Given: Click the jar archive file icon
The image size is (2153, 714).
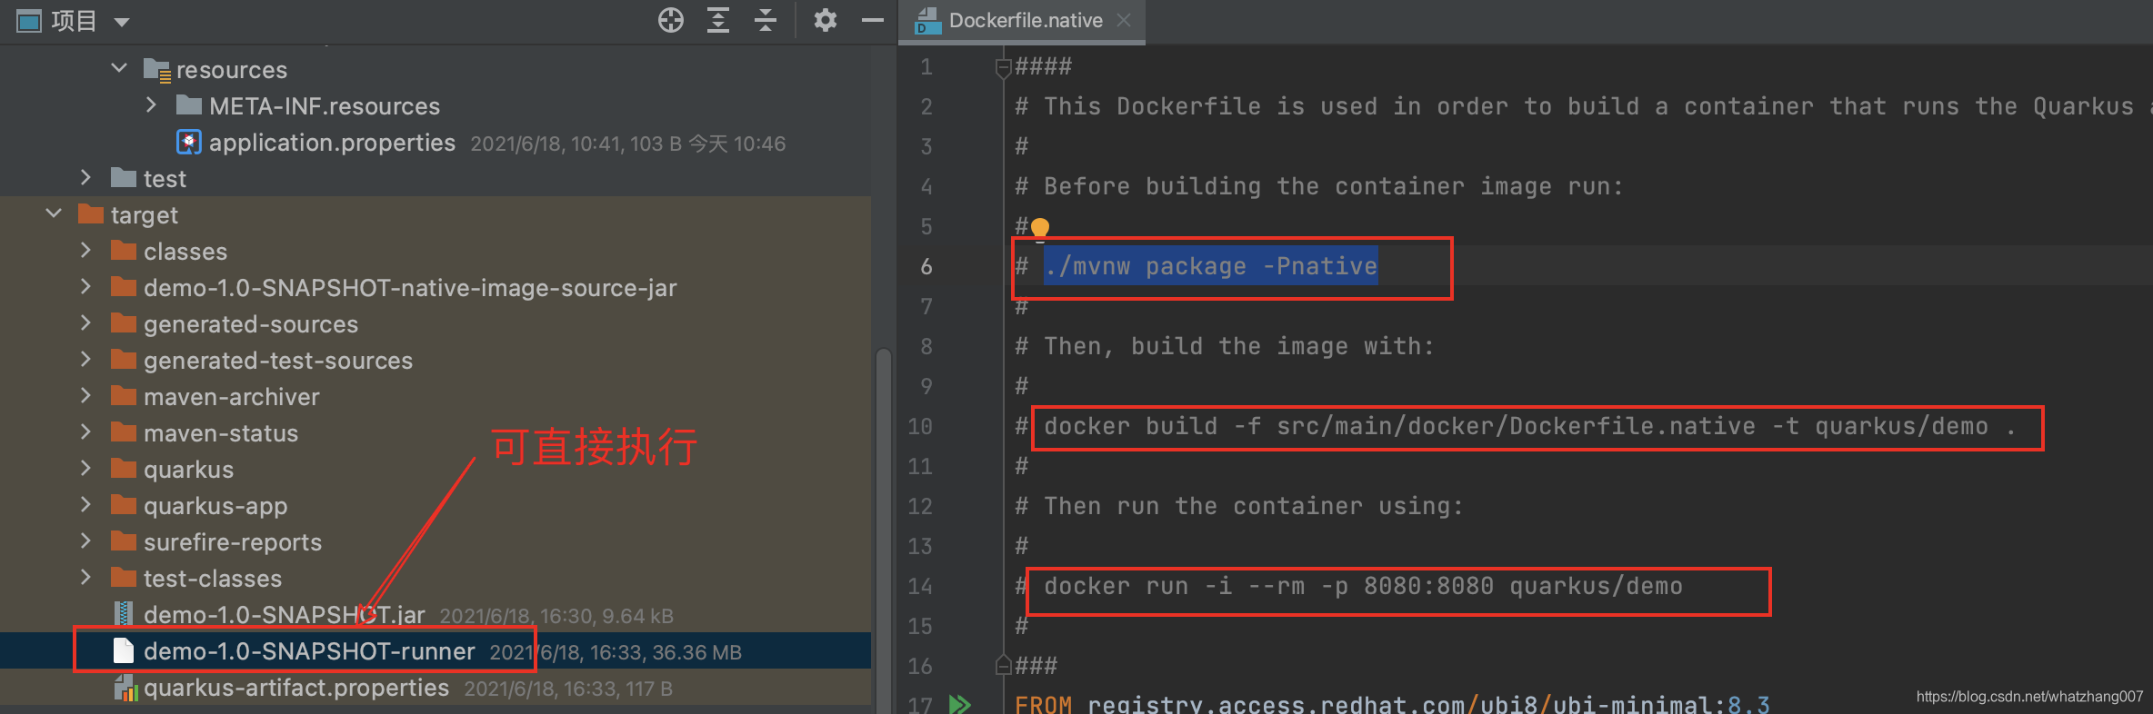Looking at the screenshot, I should [x=124, y=614].
